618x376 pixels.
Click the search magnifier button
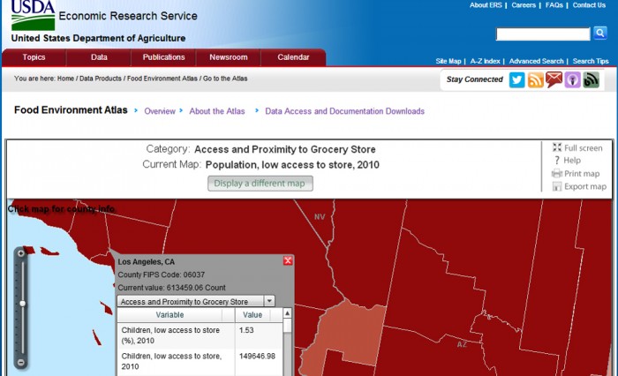click(600, 34)
